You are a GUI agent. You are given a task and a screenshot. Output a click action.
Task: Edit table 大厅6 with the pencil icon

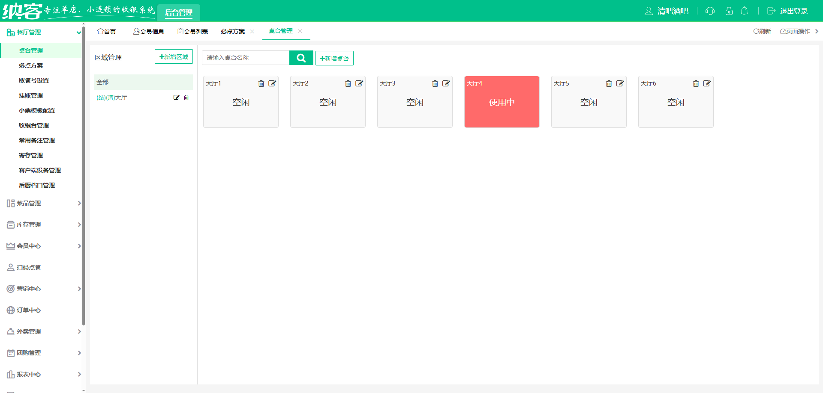pos(707,83)
